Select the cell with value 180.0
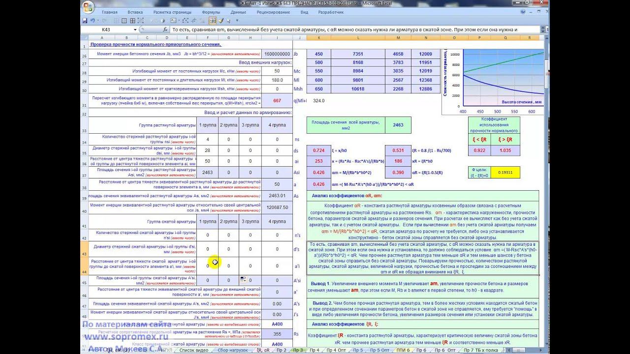Viewport: 630px width, 354px height. click(277, 80)
